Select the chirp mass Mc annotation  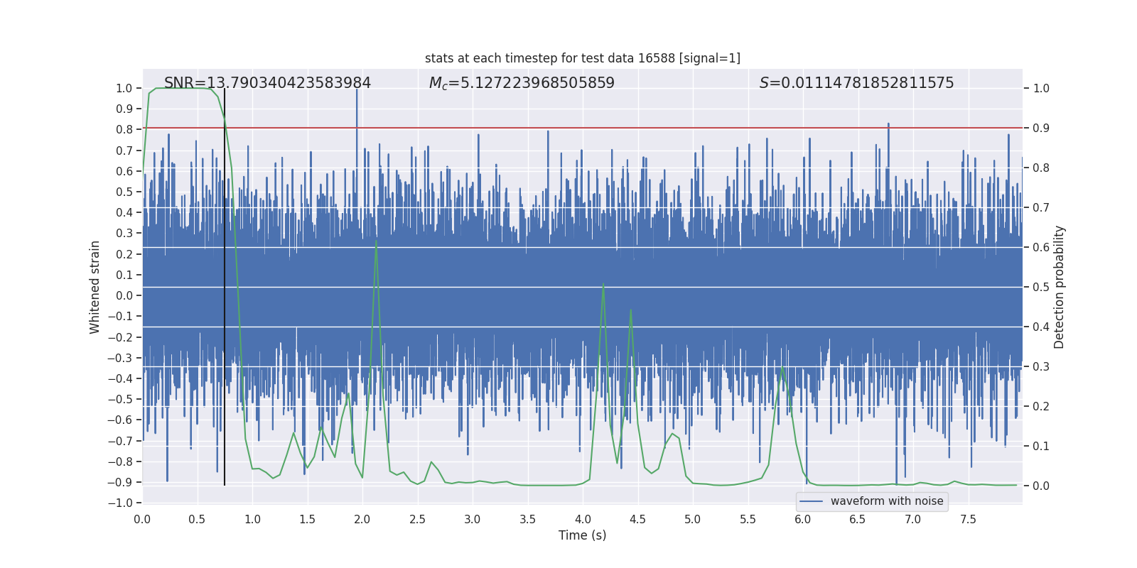522,83
